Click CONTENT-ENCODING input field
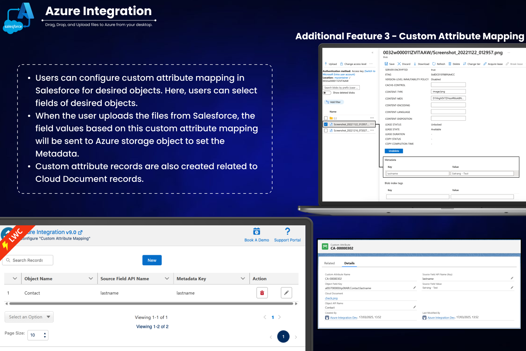 click(448, 105)
